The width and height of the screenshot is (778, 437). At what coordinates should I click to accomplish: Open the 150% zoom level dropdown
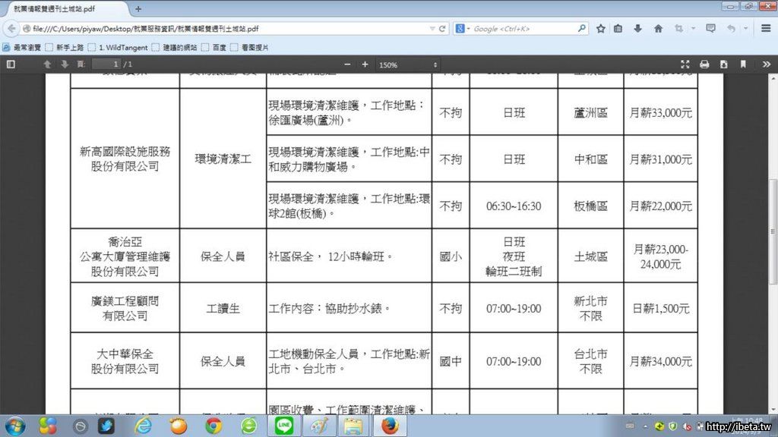408,64
